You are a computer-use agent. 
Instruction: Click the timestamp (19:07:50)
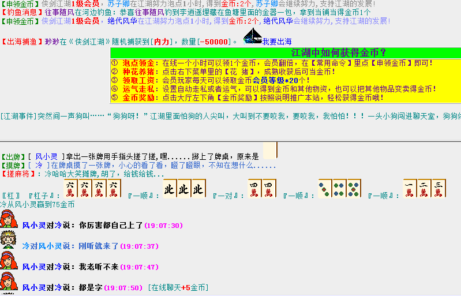tap(123, 288)
